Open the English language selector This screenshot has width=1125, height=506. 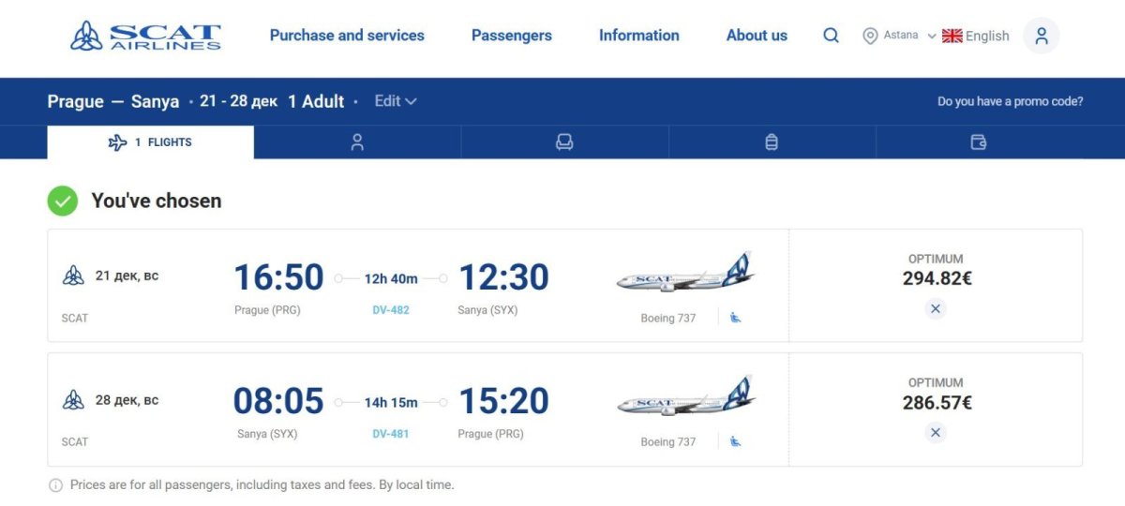(976, 36)
